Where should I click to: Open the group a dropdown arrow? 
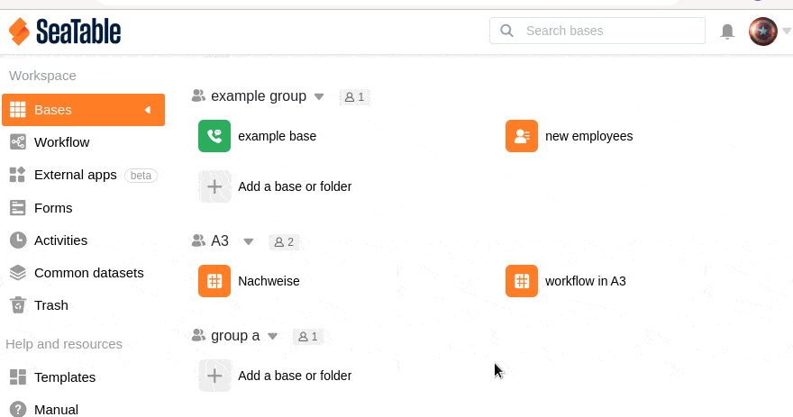click(273, 336)
